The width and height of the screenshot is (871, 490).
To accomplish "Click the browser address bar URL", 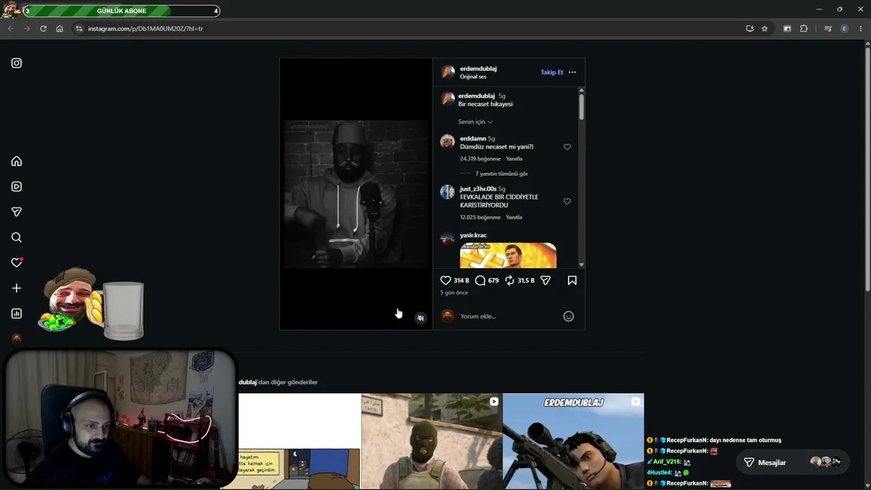I will point(145,29).
